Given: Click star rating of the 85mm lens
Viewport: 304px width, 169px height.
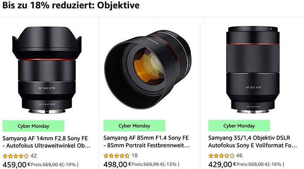Looking at the screenshot, I should point(116,156).
